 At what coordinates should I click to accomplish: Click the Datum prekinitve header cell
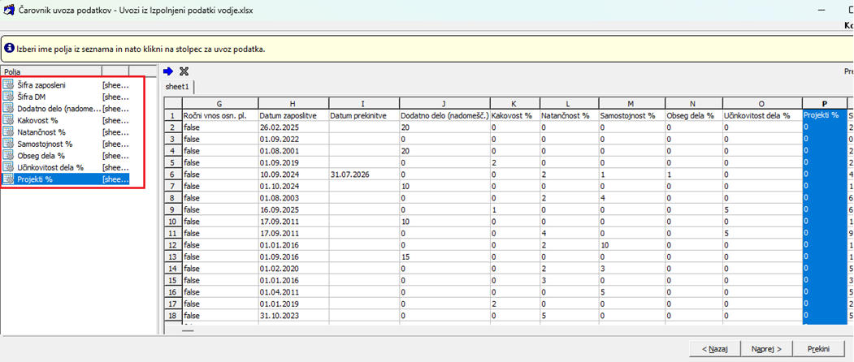[364, 115]
